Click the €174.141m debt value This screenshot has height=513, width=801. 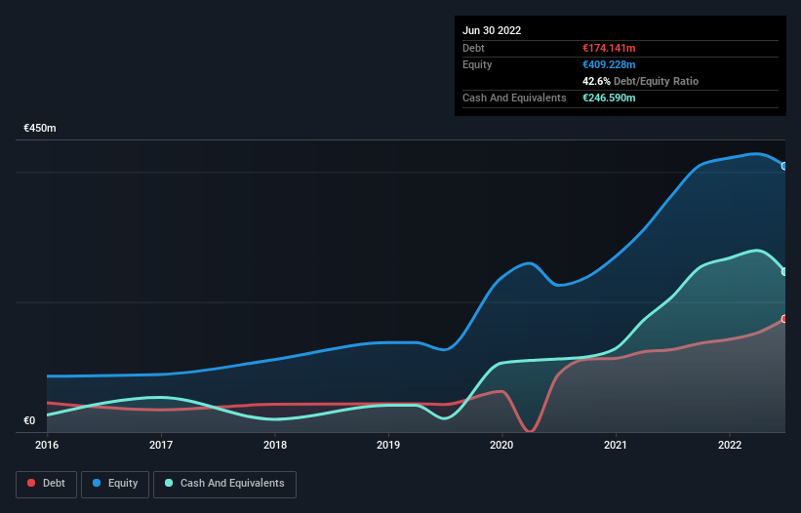609,48
